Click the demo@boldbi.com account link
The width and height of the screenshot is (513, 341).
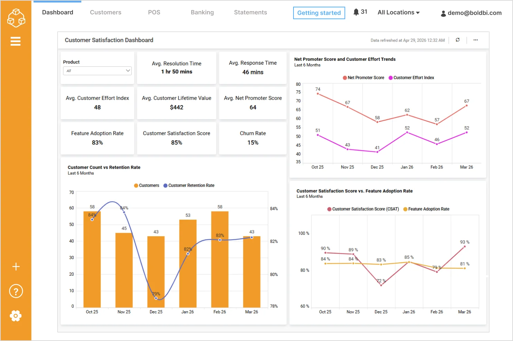coord(475,13)
